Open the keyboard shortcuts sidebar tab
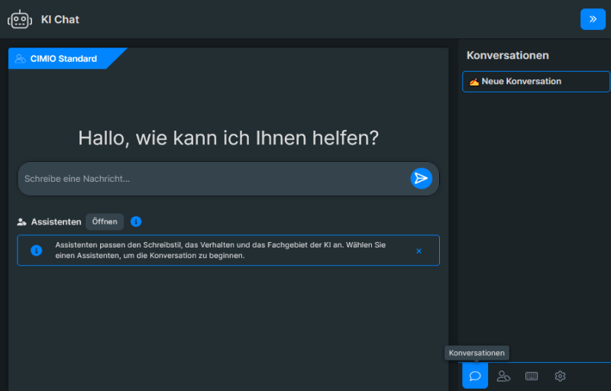 532,376
